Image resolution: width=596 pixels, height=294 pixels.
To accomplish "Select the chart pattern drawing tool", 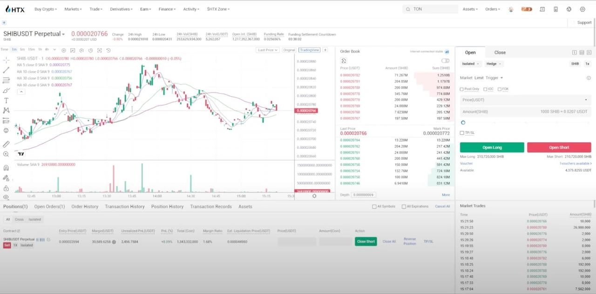I will 6,110.
